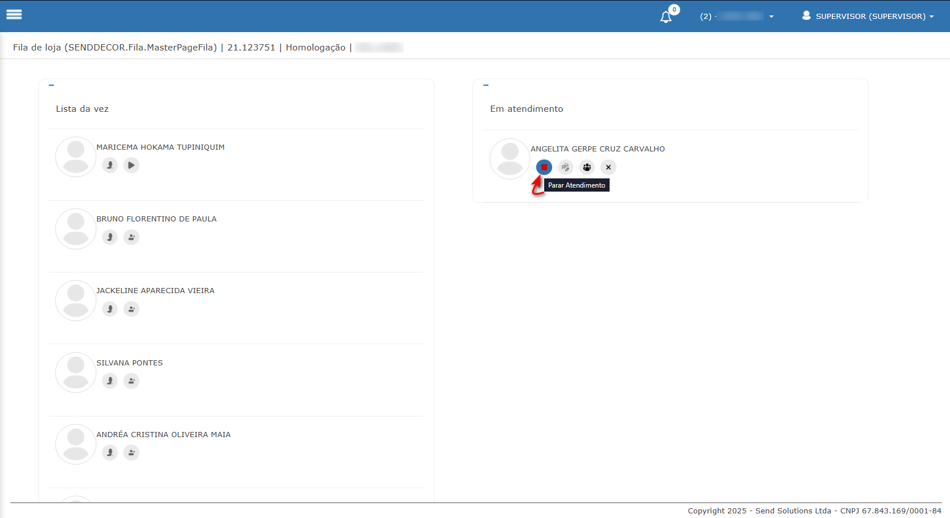Screen dimensions: 950x518
Task: Open the hamburger main menu
Action: [x=14, y=15]
